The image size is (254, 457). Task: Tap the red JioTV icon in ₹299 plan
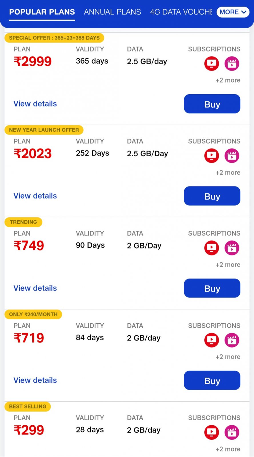click(x=211, y=432)
